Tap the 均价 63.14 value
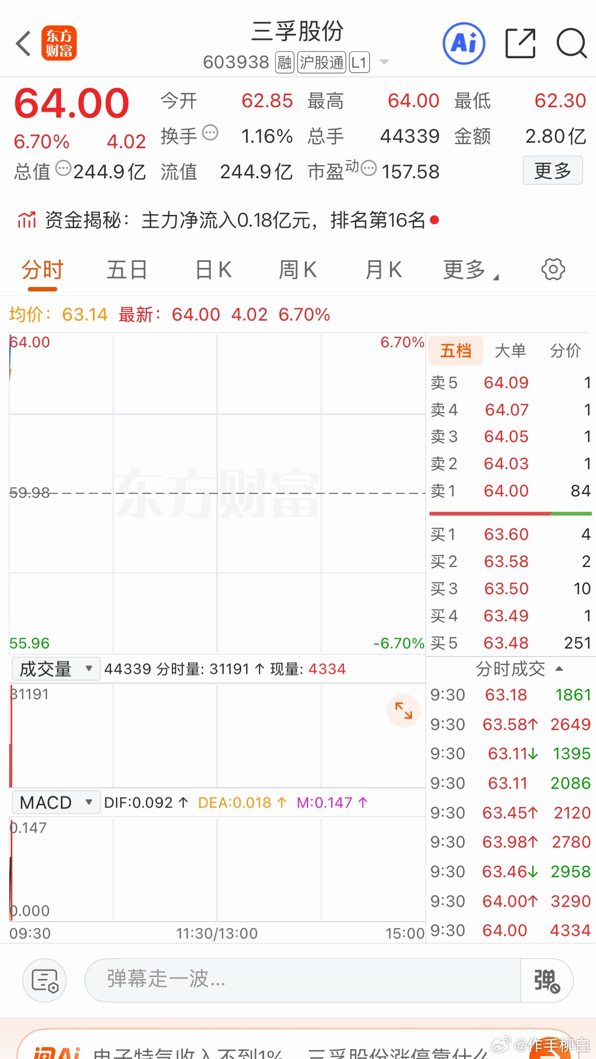 [x=85, y=315]
